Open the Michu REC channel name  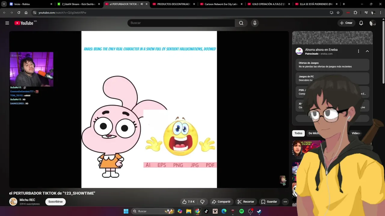(27, 200)
